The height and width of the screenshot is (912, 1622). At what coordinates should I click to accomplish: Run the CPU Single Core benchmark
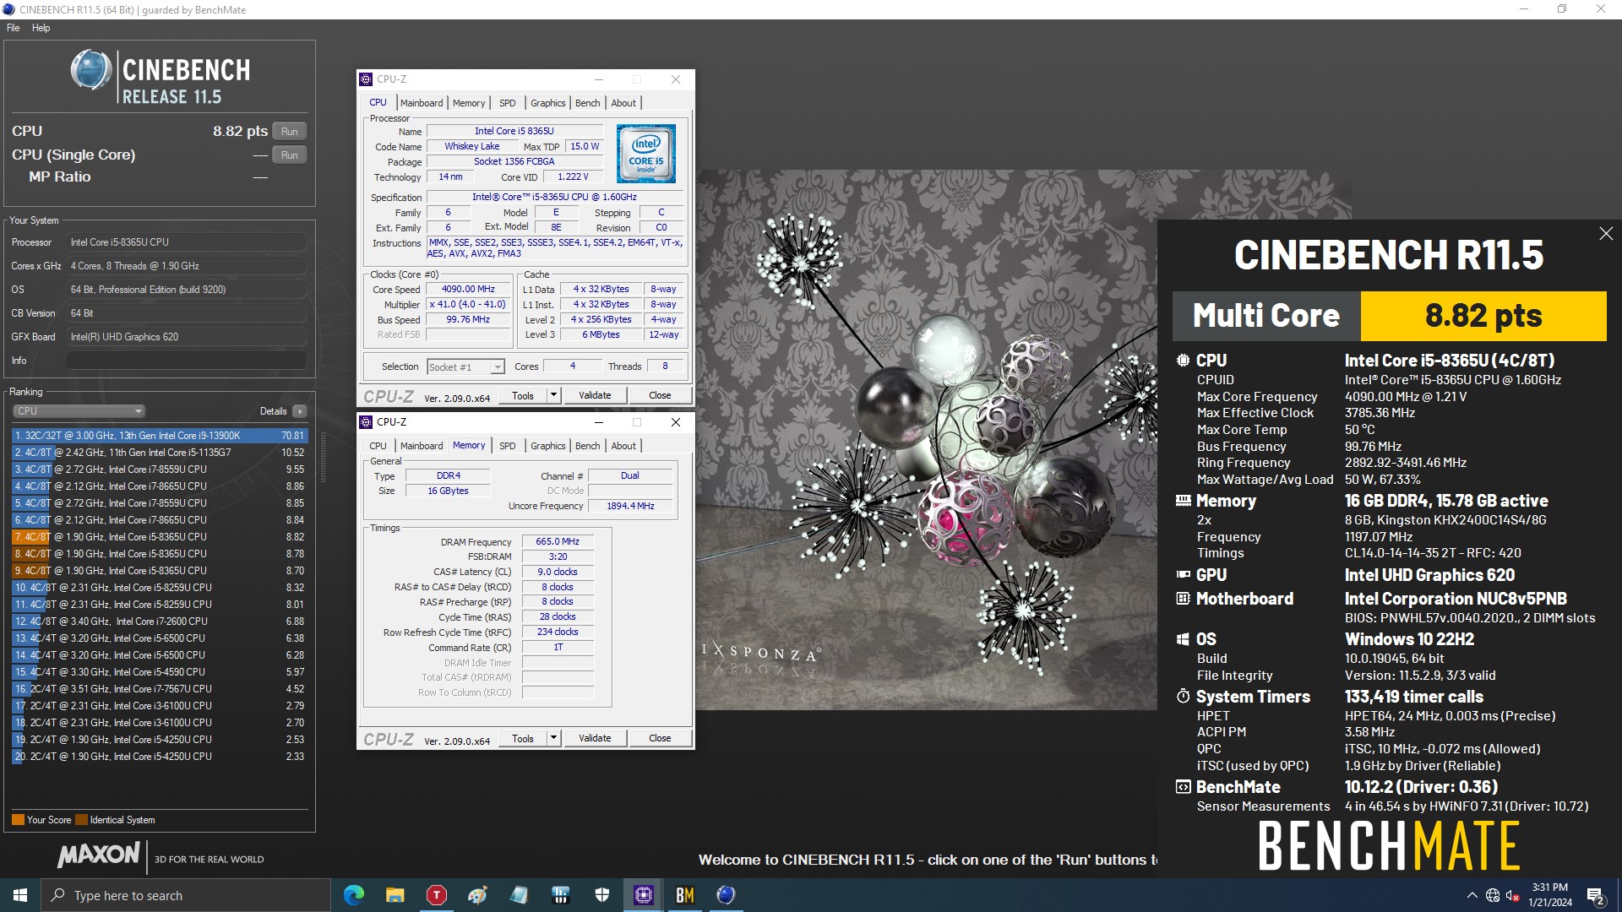tap(289, 155)
